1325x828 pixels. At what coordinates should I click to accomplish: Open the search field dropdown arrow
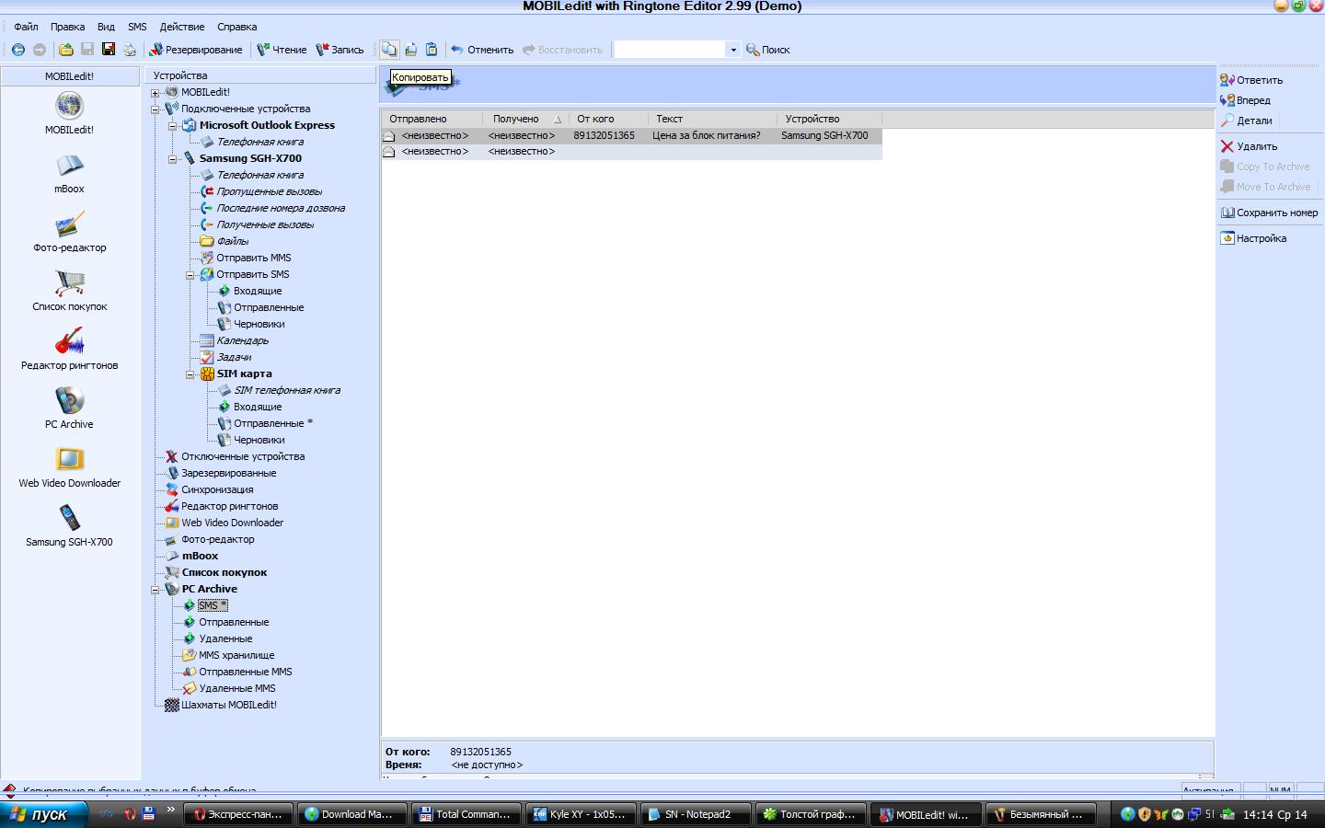(733, 50)
